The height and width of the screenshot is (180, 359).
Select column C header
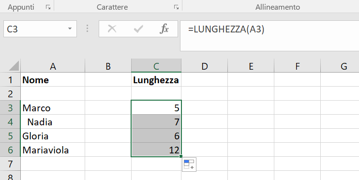156,66
